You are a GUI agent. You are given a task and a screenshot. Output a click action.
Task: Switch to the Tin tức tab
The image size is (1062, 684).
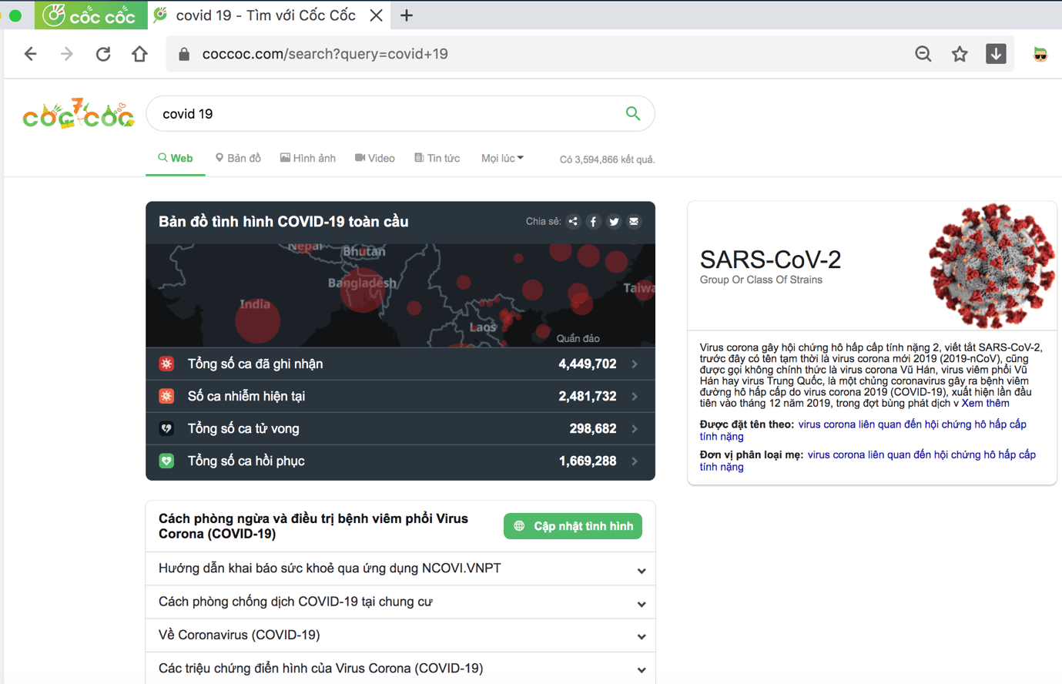pyautogui.click(x=437, y=159)
